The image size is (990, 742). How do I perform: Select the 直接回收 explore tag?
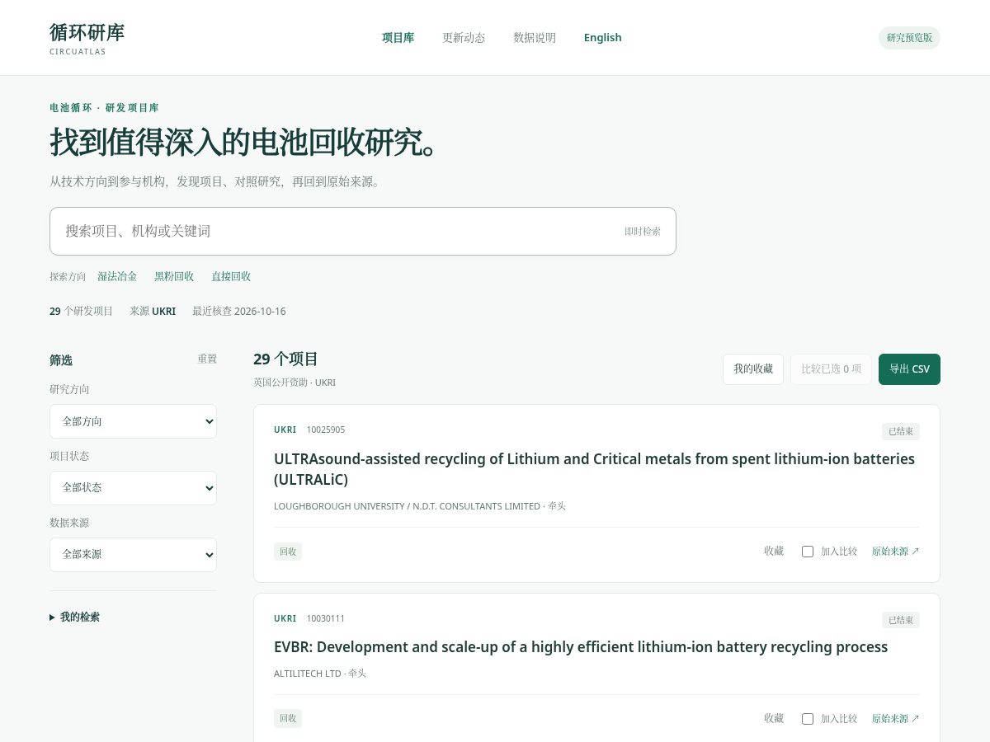(231, 276)
